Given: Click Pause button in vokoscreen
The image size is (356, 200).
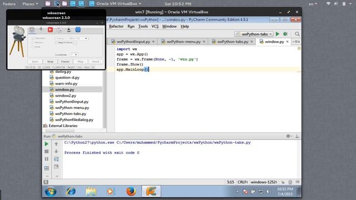Looking at the screenshot, I should click(65, 62).
